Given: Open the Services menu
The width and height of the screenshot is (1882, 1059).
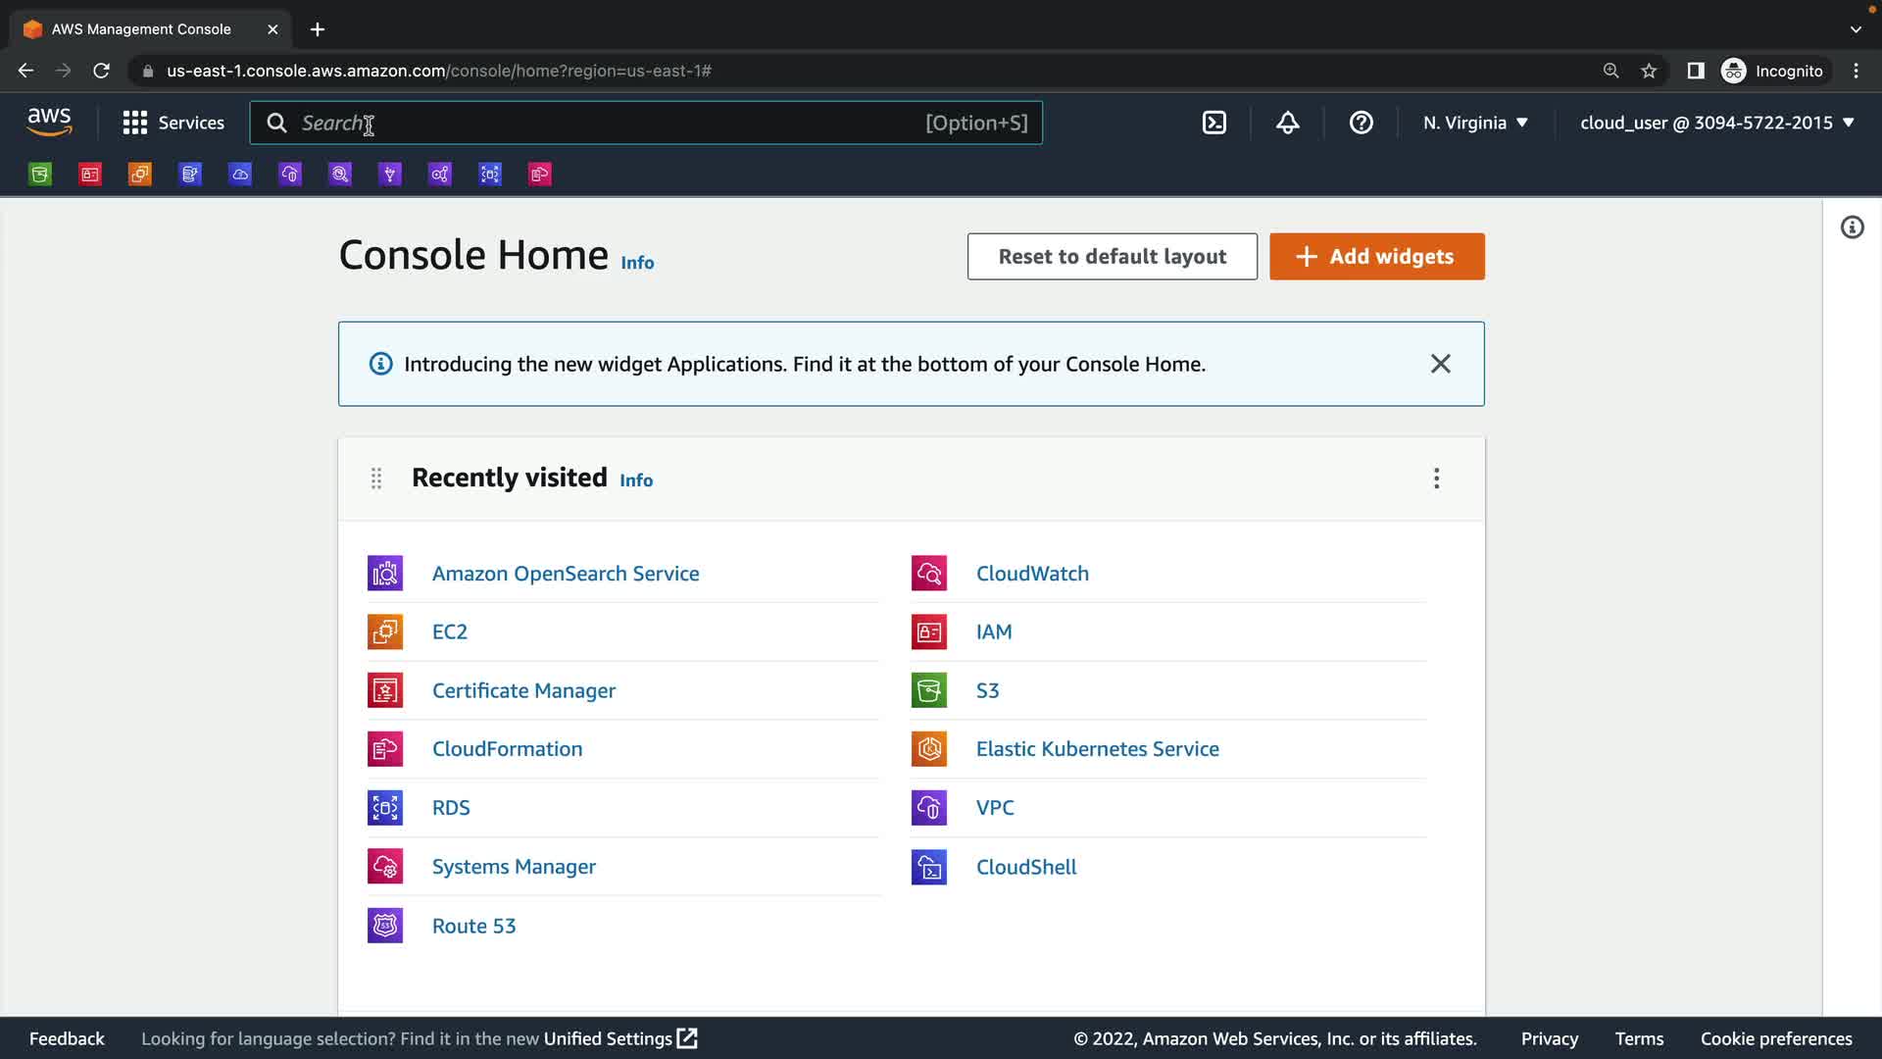Looking at the screenshot, I should [173, 123].
